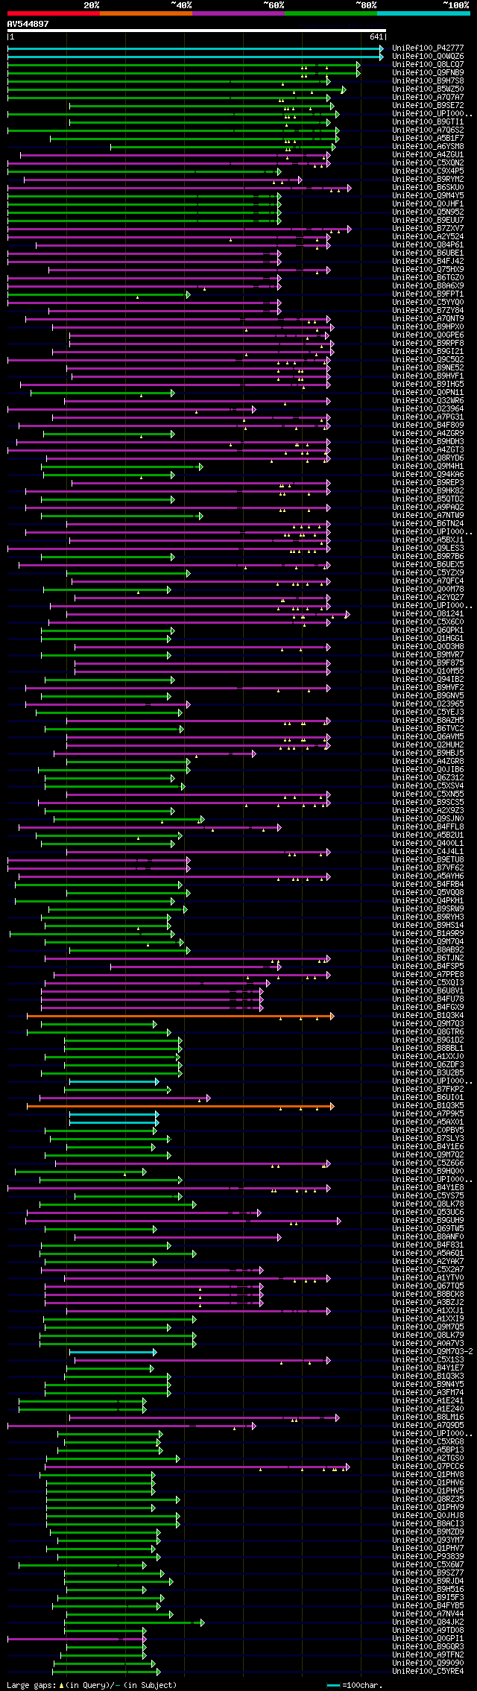Select hit label UniRef100_A5AYH6
Viewport: 477px width, 1691px height.
(x=428, y=876)
